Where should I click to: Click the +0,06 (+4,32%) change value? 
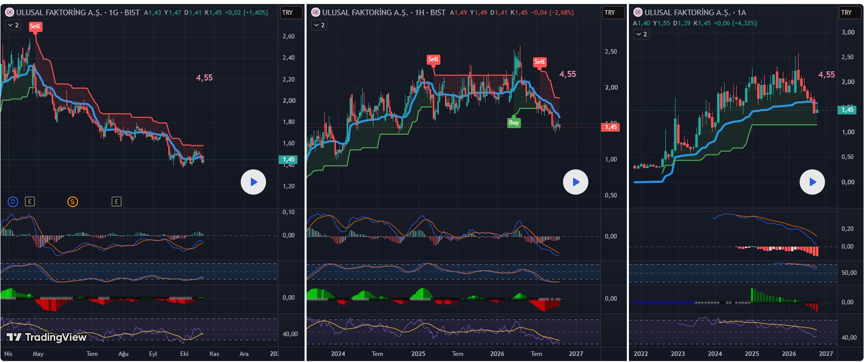tap(735, 23)
